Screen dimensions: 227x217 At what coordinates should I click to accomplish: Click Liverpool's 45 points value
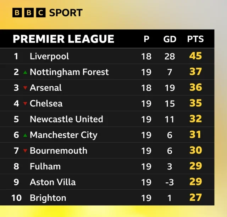pos(195,56)
